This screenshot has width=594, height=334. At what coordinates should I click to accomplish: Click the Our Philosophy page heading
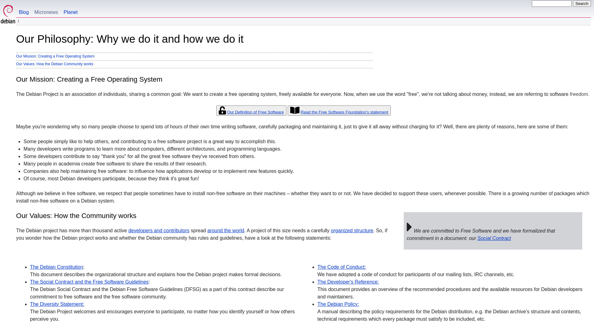130,39
